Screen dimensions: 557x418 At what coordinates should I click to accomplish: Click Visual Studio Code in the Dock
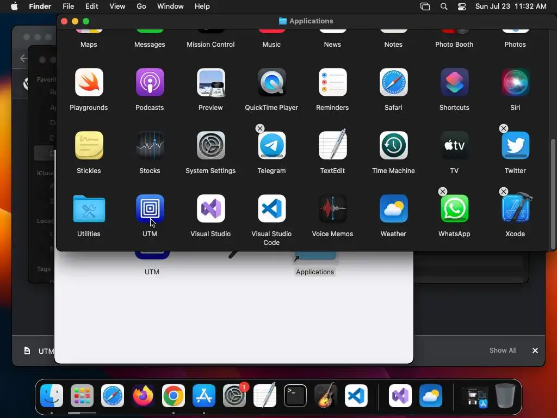coord(356,396)
